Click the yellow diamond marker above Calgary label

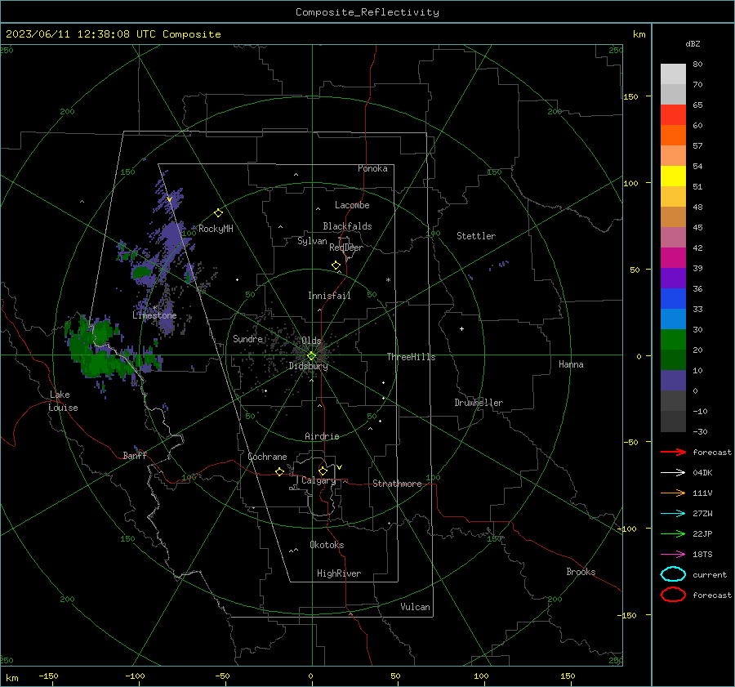tap(323, 471)
